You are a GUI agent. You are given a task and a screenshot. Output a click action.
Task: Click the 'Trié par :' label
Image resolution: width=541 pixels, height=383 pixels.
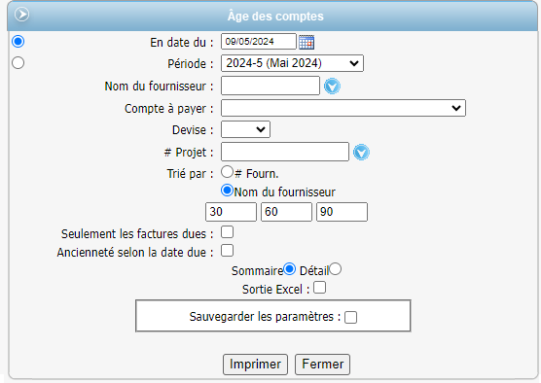pos(190,173)
